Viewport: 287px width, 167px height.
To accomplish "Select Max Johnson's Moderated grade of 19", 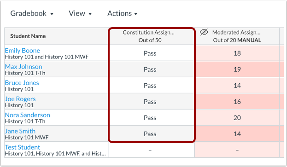I will tap(237, 69).
